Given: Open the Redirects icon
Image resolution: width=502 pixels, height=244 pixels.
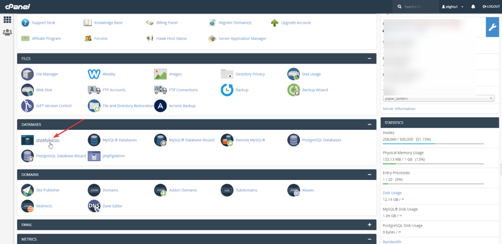Looking at the screenshot, I should coord(27,206).
